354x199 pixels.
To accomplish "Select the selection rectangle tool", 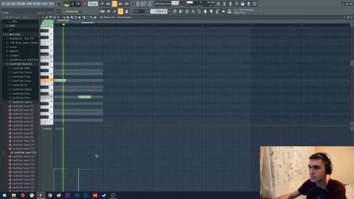I will pyautogui.click(x=87, y=17).
